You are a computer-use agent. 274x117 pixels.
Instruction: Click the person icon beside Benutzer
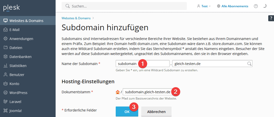pos(6,75)
